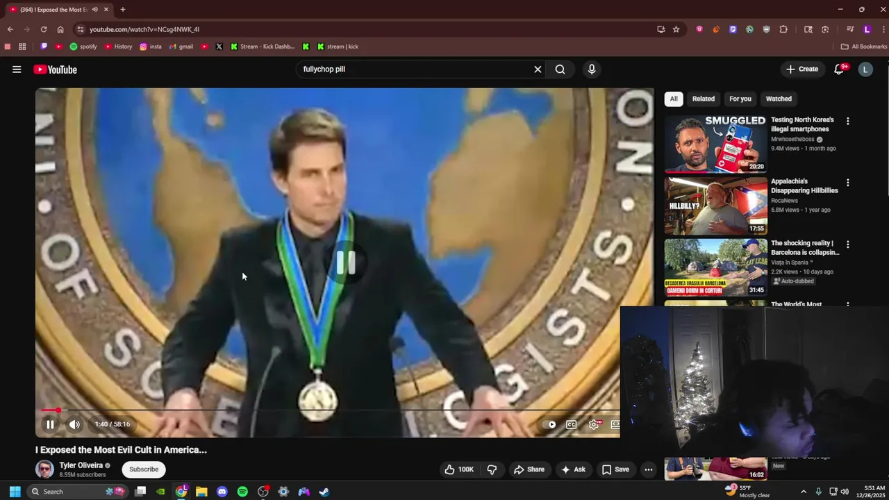
Task: Share the video
Action: point(529,469)
